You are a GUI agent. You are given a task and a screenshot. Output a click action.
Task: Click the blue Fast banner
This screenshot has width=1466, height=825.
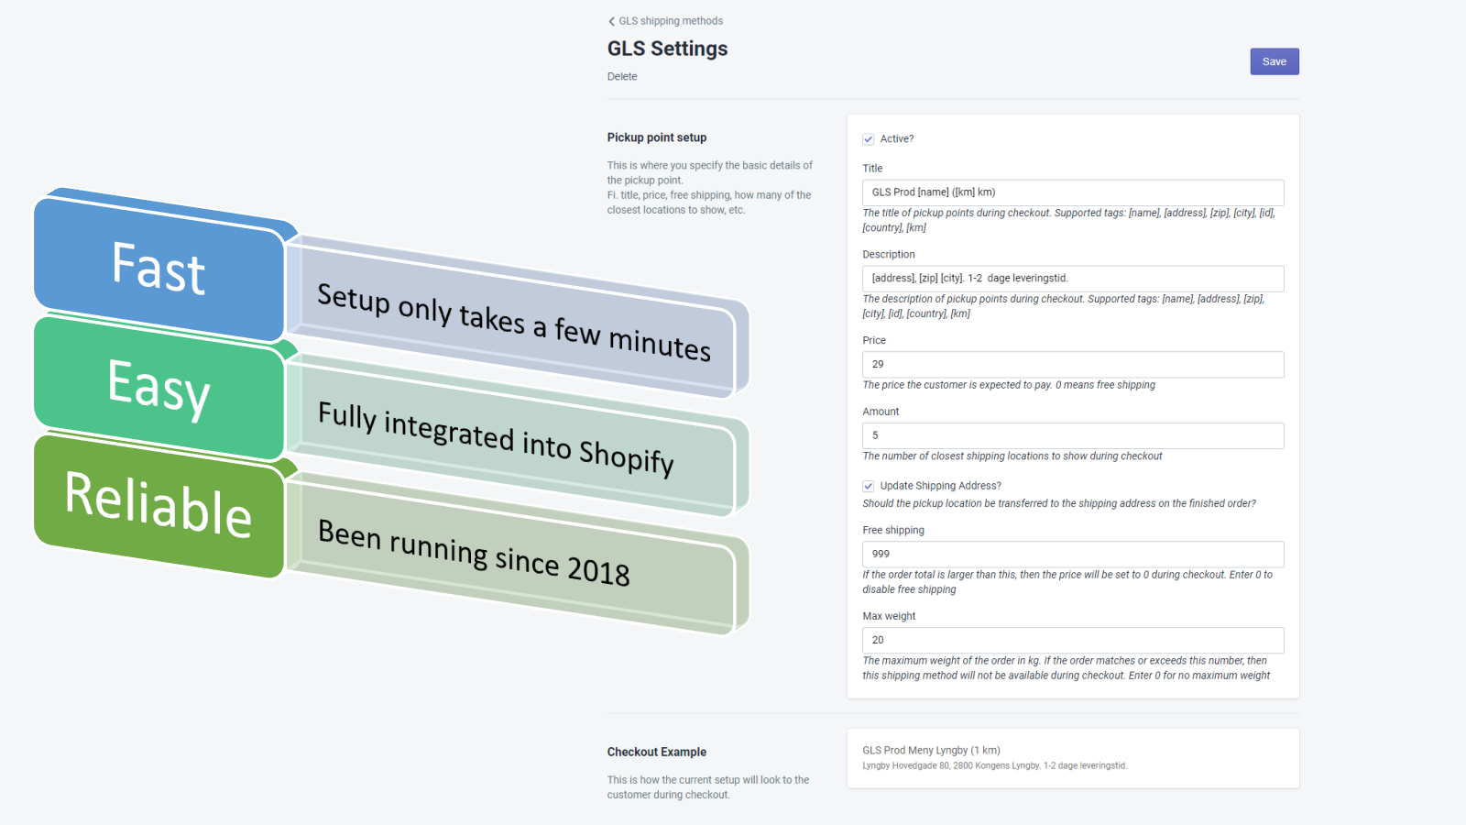(x=159, y=268)
